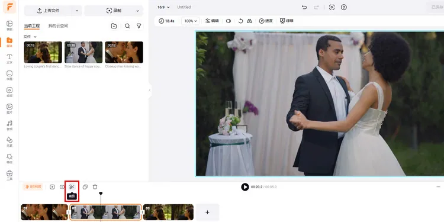The height and width of the screenshot is (222, 444).
Task: Click the 18.4s duration button
Action: pos(166,21)
